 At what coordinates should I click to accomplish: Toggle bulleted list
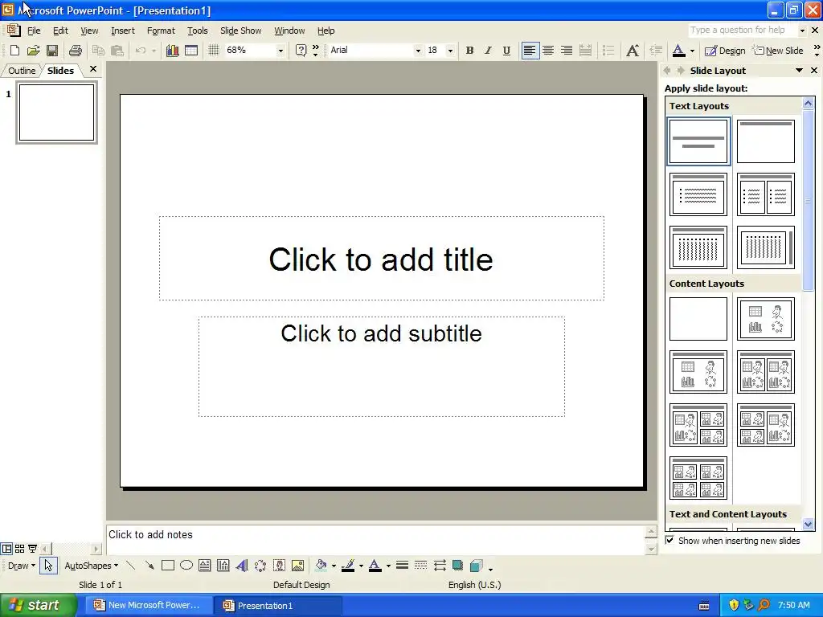pyautogui.click(x=608, y=51)
